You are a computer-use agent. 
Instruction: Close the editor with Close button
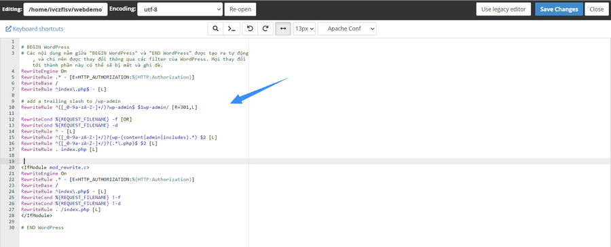pos(596,9)
